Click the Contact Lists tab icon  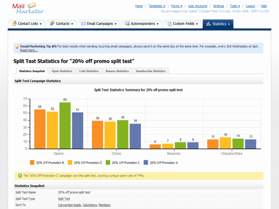(x=14, y=24)
